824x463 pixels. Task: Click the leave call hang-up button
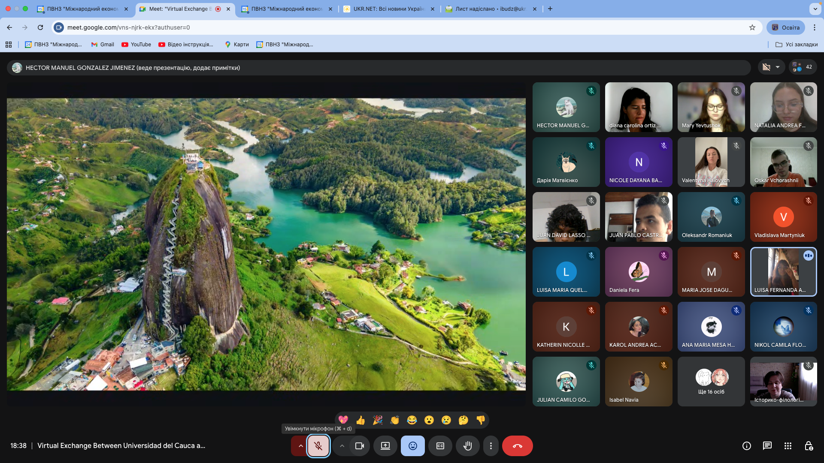click(517, 446)
